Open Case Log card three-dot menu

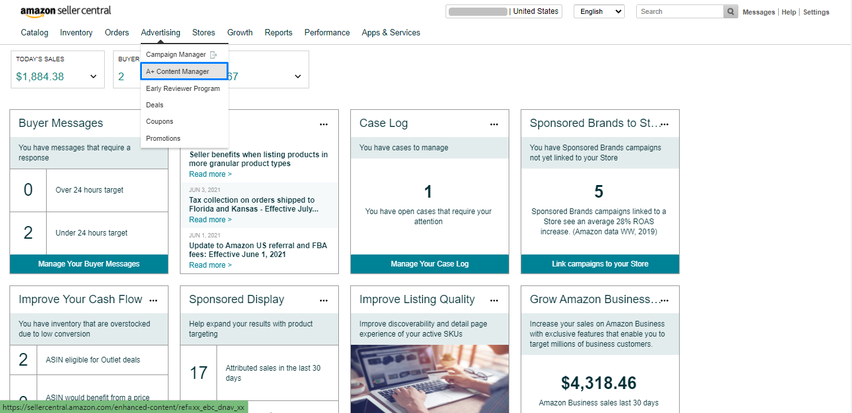pos(494,124)
